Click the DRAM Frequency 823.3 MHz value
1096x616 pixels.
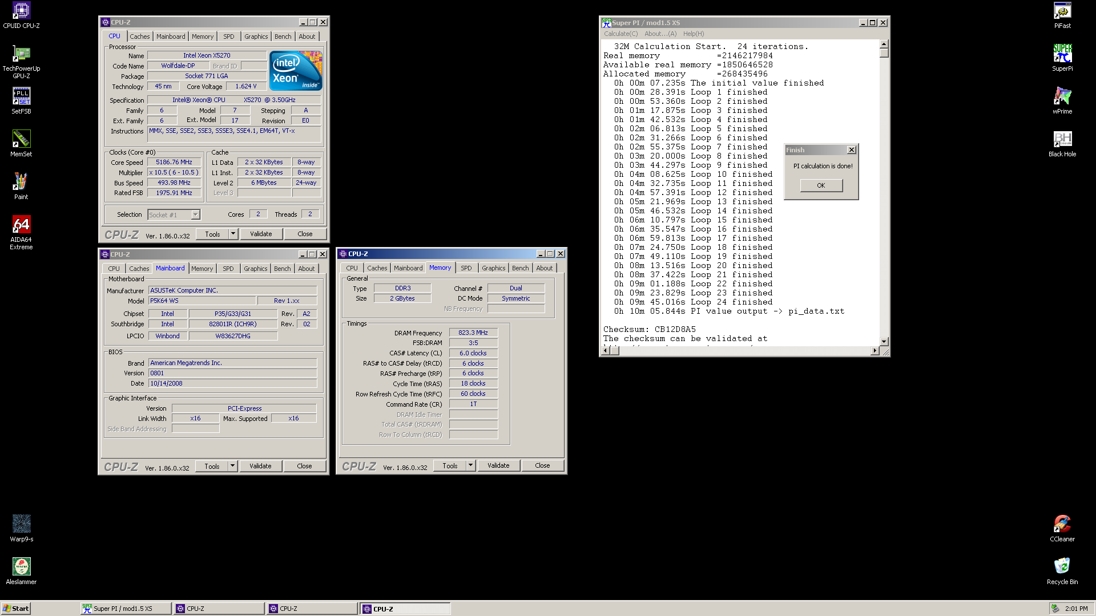[x=473, y=333]
